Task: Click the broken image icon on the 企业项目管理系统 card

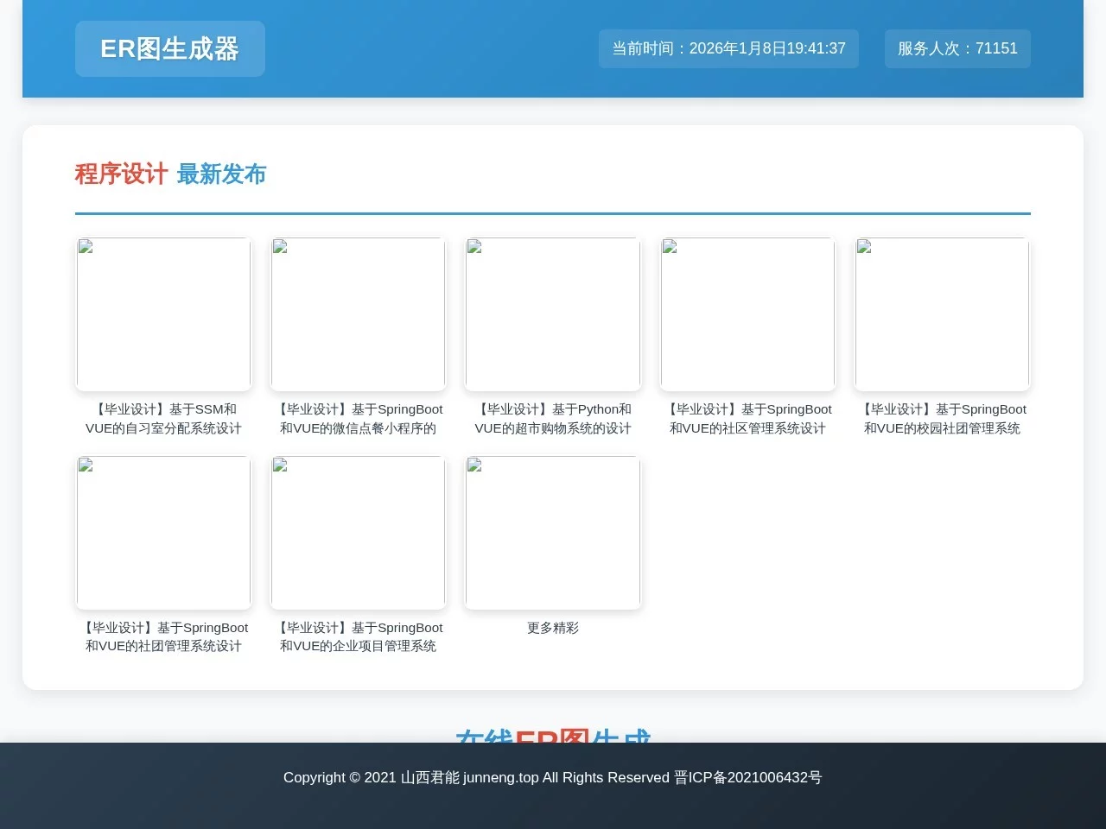Action: click(279, 465)
